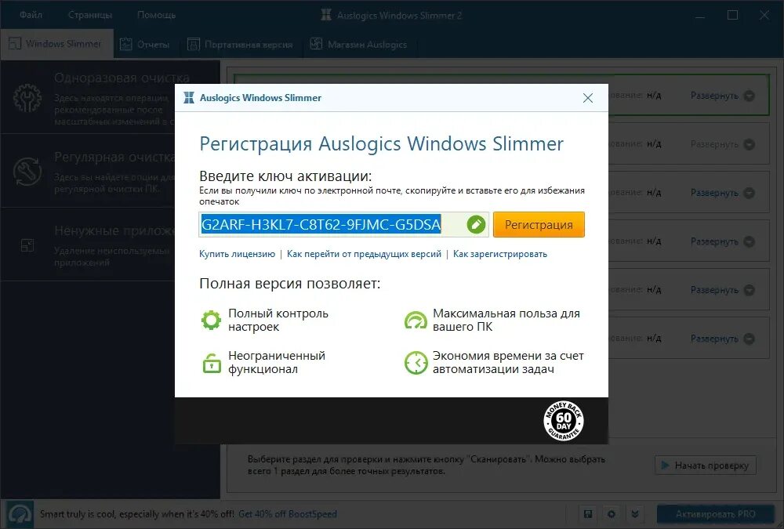Open the Get 40% off BoostSpeed link
Screen dimensions: 784x529
tap(288, 514)
